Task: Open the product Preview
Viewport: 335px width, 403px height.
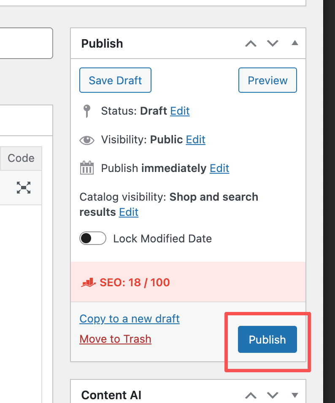Action: tap(267, 81)
